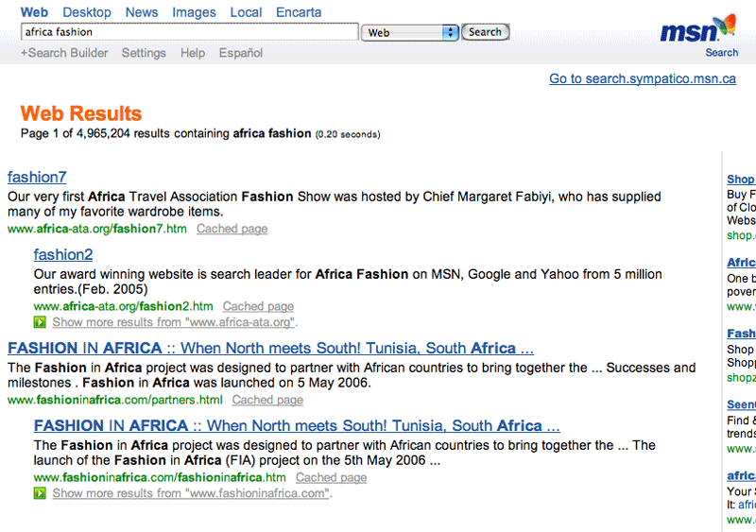The image size is (756, 532).
Task: Open first FASHION IN AFRICA result title
Action: click(270, 348)
